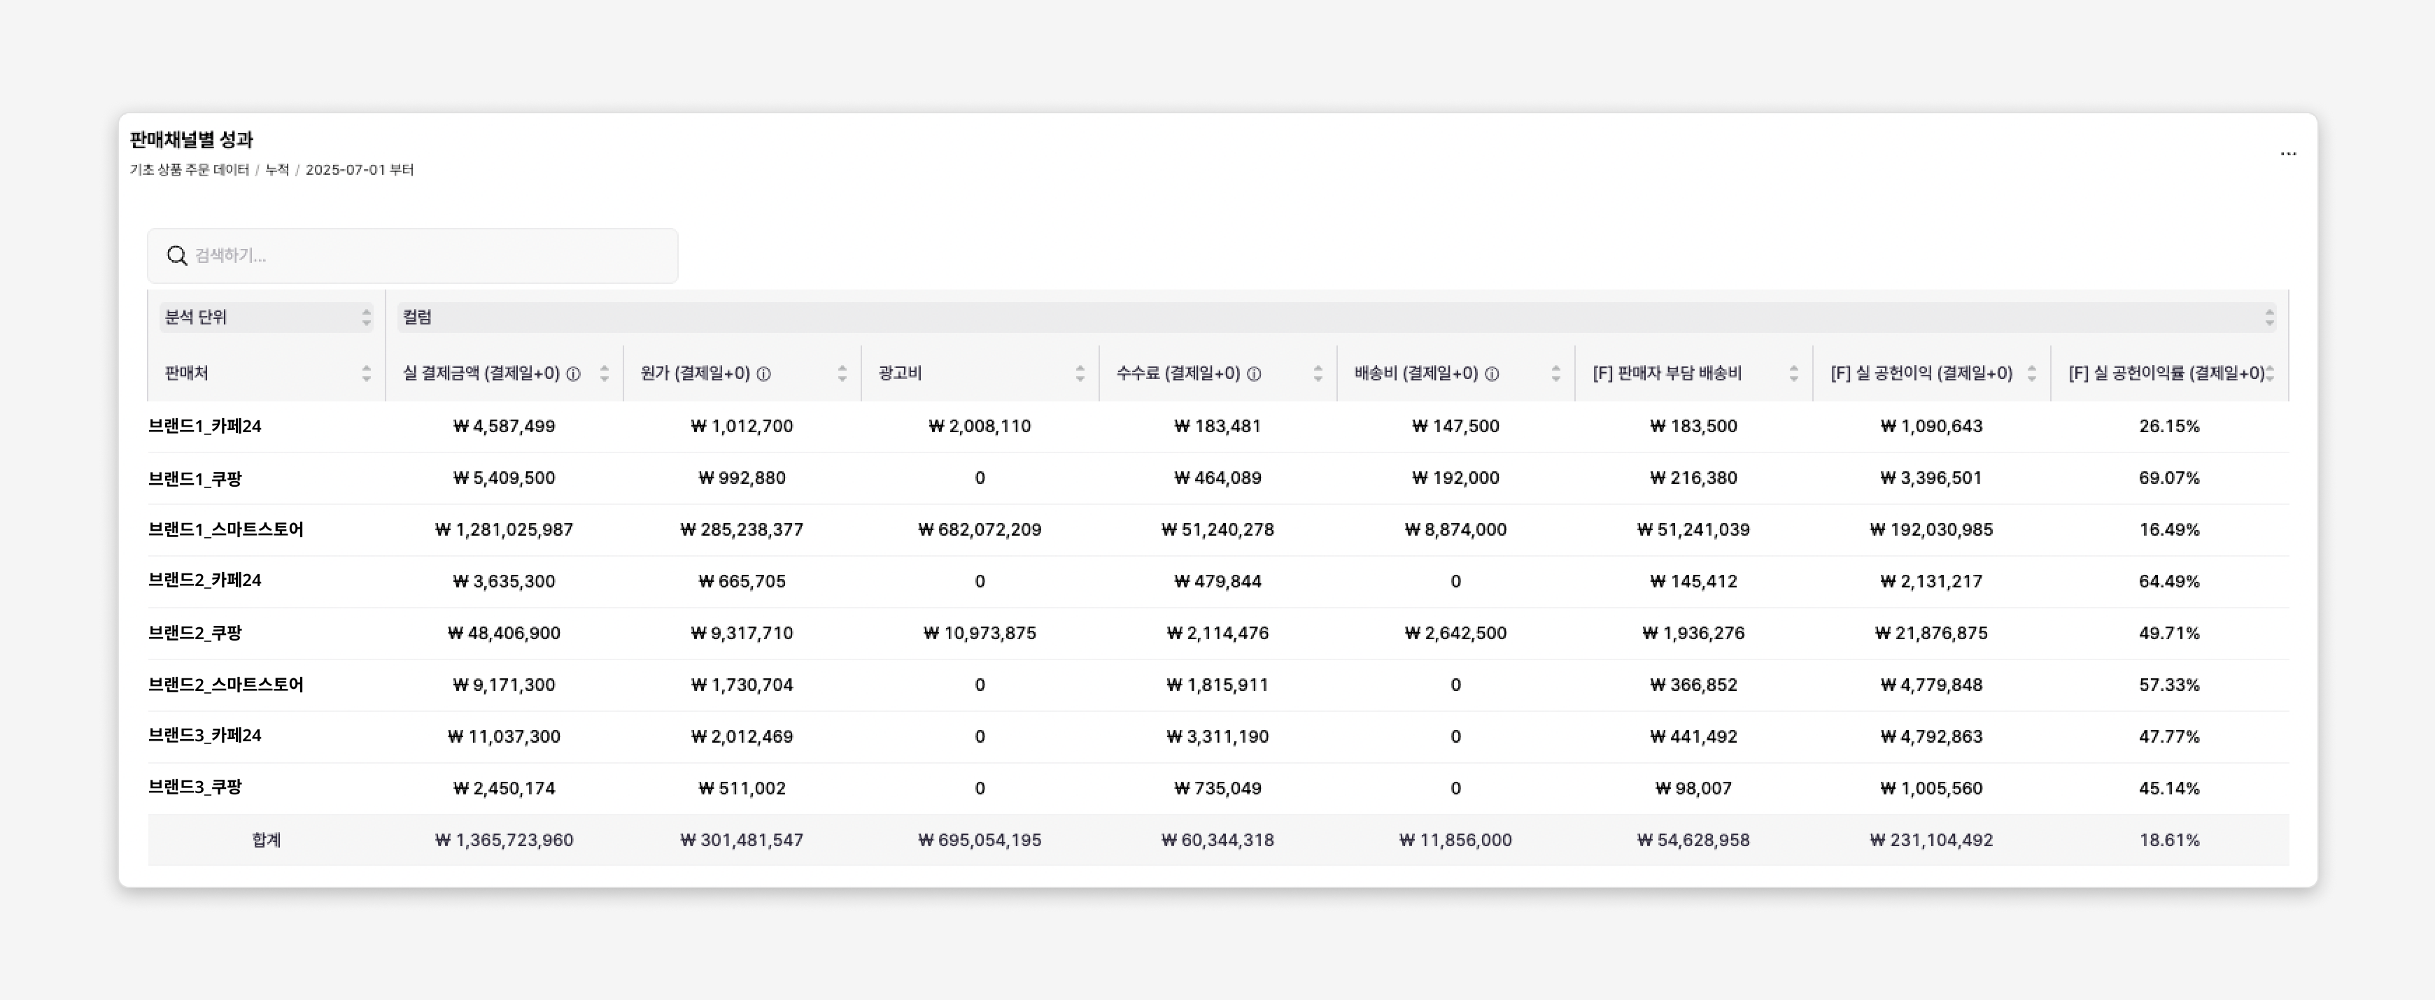
Task: Select the 수수료 (결제일+0) column header
Action: (x=1182, y=373)
